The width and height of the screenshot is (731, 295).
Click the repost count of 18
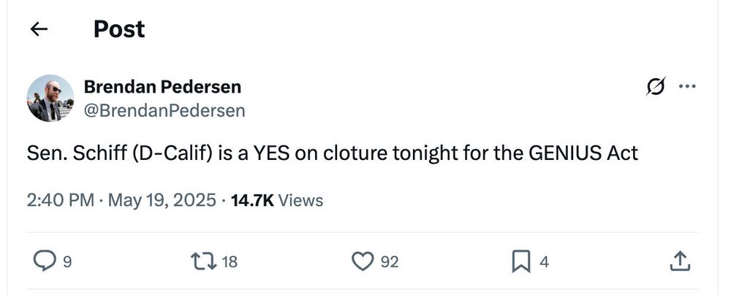(230, 262)
